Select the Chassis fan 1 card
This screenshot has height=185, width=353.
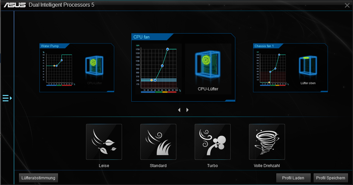pyautogui.click(x=290, y=68)
